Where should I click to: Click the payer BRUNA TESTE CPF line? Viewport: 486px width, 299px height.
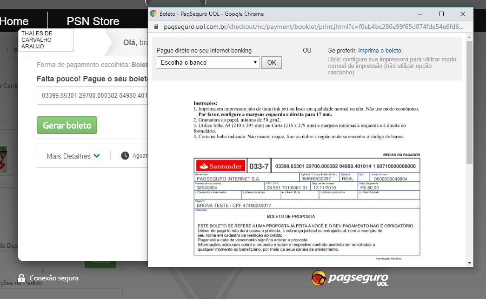click(x=234, y=206)
